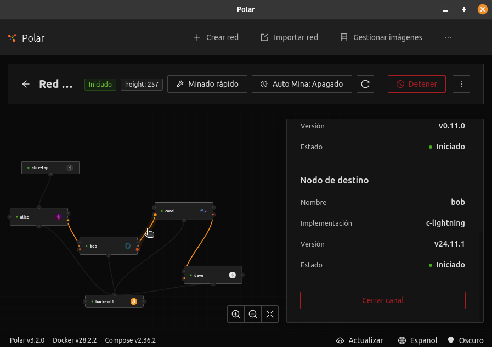Zoom out on the network canvas
492x347 pixels.
pos(253,314)
